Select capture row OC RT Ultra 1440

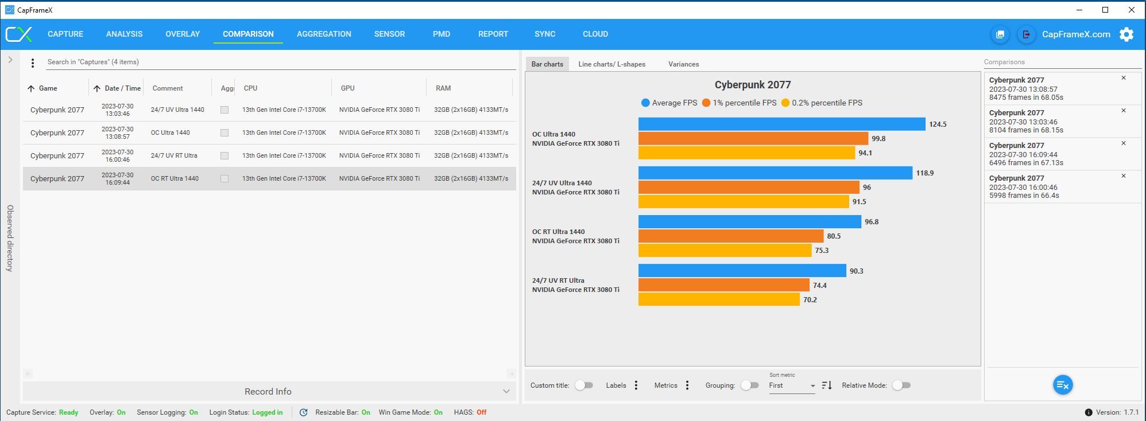[269, 179]
